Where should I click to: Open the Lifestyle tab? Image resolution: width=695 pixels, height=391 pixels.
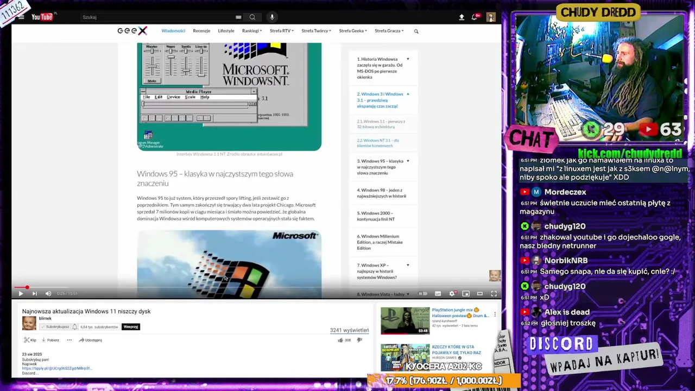(226, 31)
